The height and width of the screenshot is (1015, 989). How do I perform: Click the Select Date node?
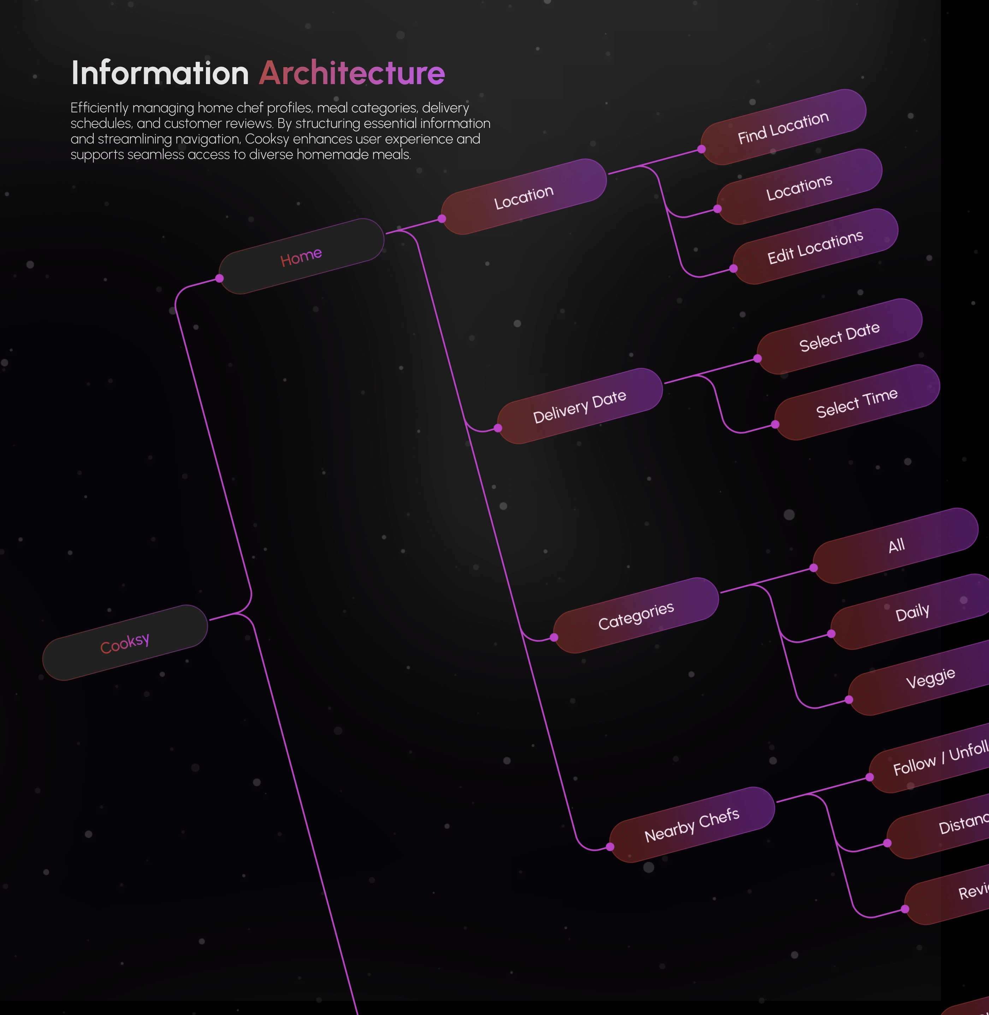pos(839,336)
